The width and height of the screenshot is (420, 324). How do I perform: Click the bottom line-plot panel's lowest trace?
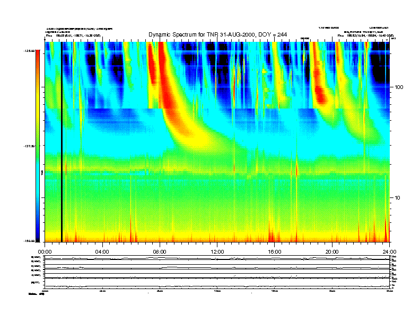click(x=217, y=286)
